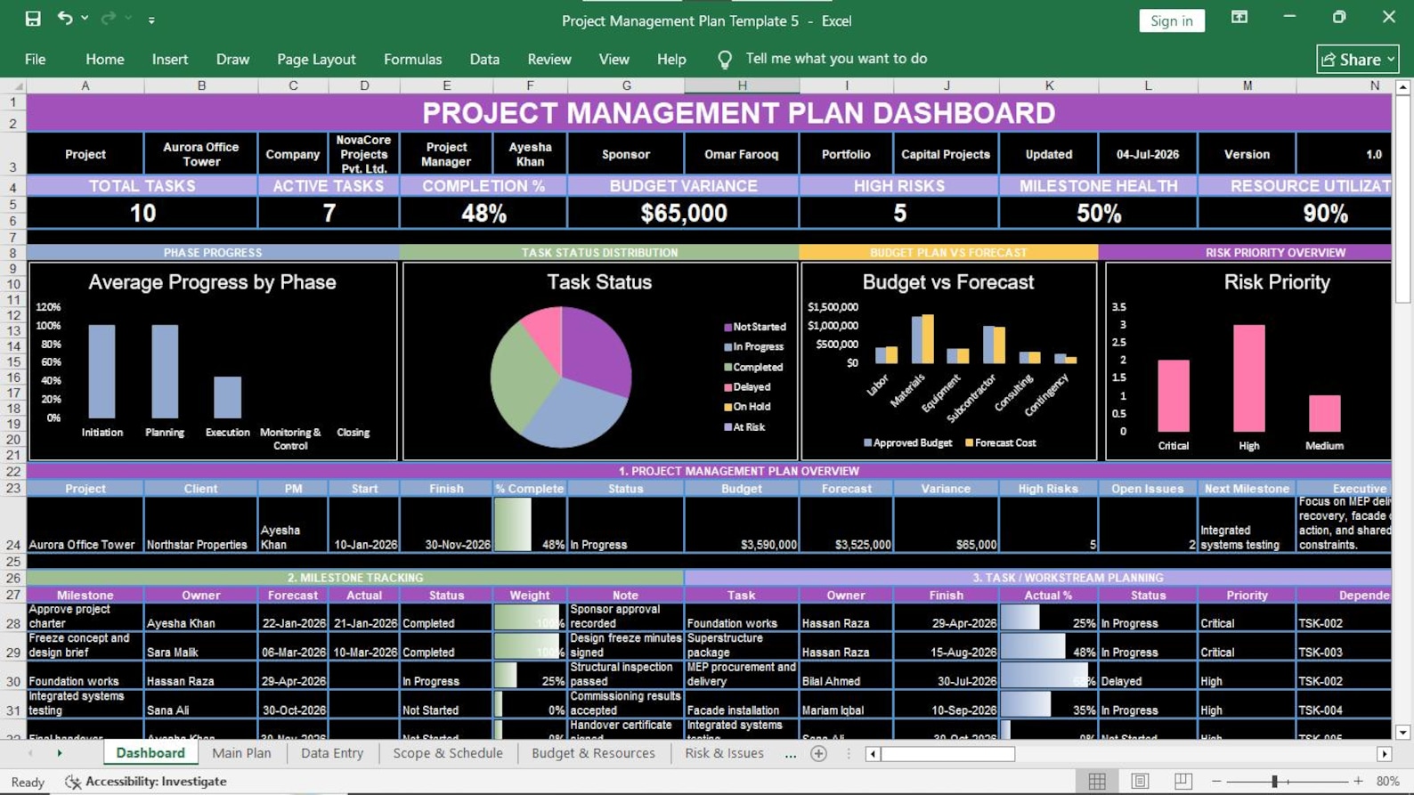
Task: Click horizontal scrollbar left arrow
Action: [874, 754]
